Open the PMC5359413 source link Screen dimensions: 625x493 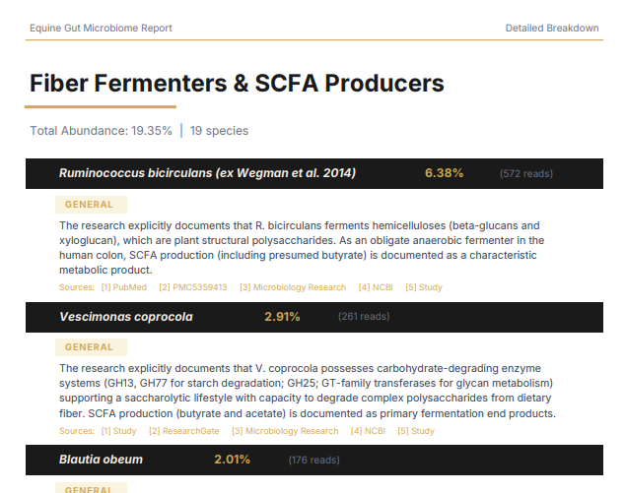pyautogui.click(x=193, y=287)
